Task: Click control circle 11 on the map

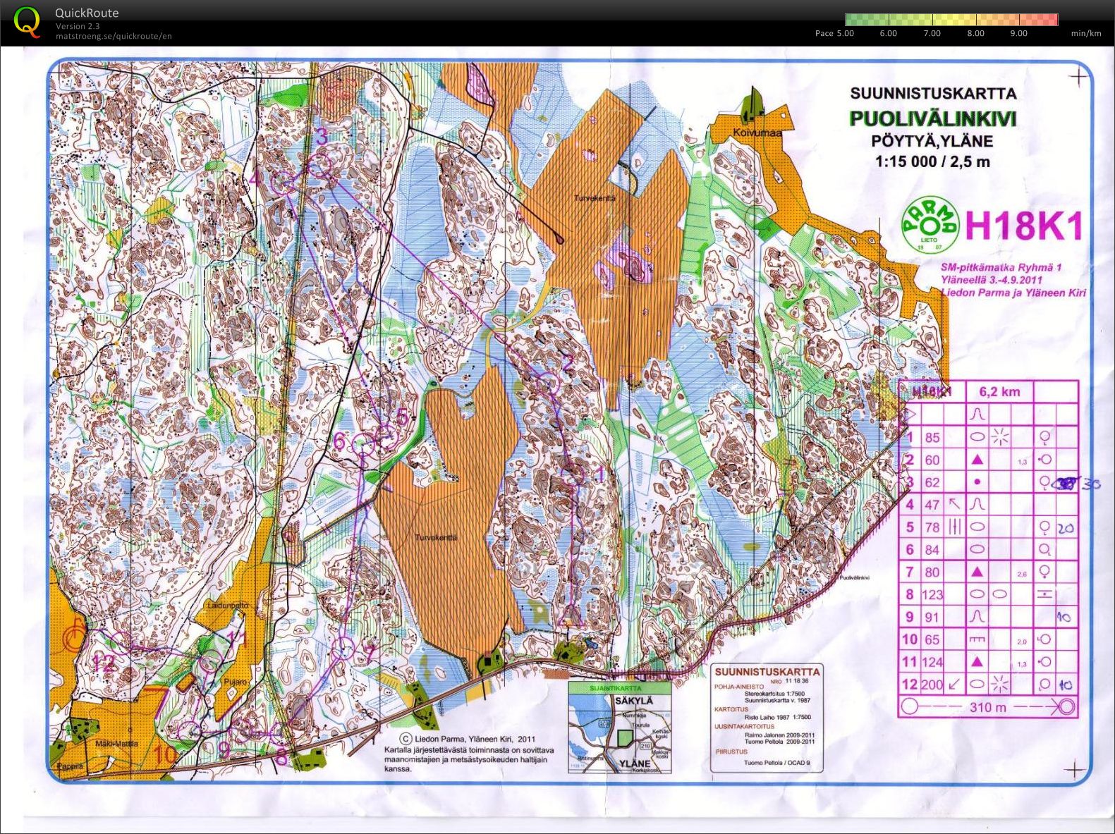Action: coord(210,661)
